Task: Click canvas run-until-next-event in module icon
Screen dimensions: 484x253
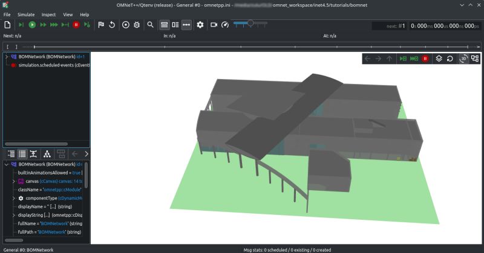Action: 403,59
